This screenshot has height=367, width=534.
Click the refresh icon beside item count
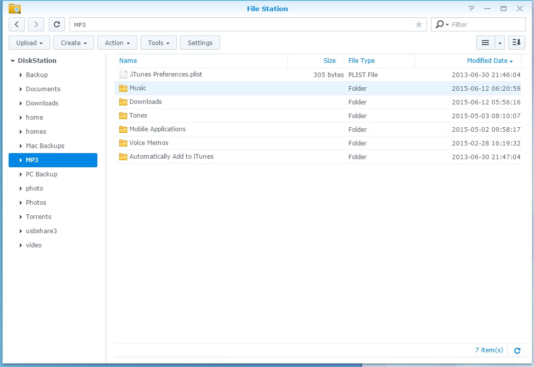pos(517,350)
